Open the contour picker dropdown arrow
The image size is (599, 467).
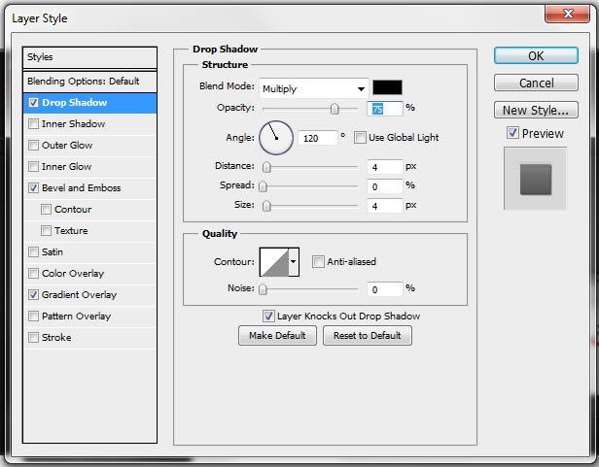pos(294,262)
